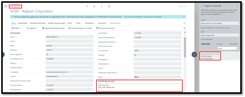Image resolution: width=245 pixels, height=97 pixels.
Task: Click the Vrijgeven release action
Action: 31,28
